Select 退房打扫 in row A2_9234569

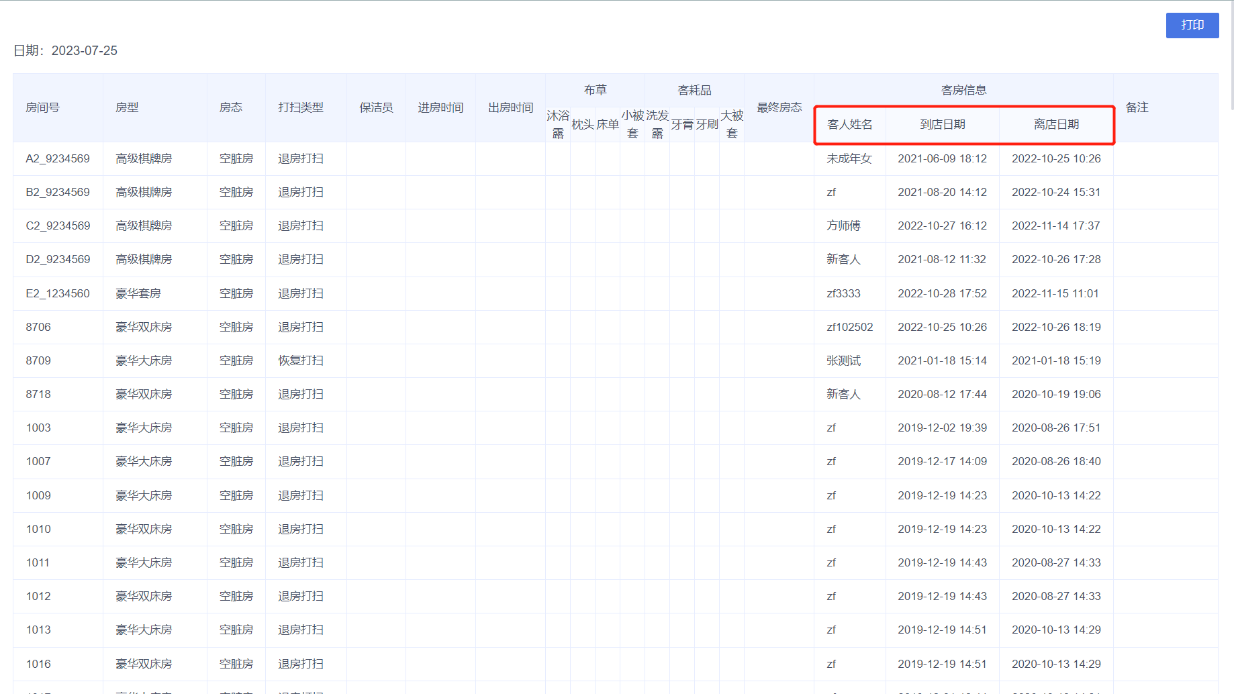tap(301, 158)
